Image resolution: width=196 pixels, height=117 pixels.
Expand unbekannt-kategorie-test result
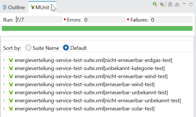4,68
